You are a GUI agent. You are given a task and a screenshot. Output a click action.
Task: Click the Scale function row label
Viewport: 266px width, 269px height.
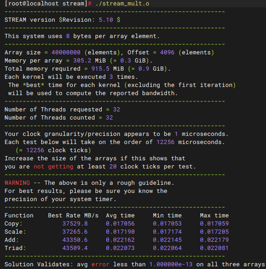coord(15,232)
